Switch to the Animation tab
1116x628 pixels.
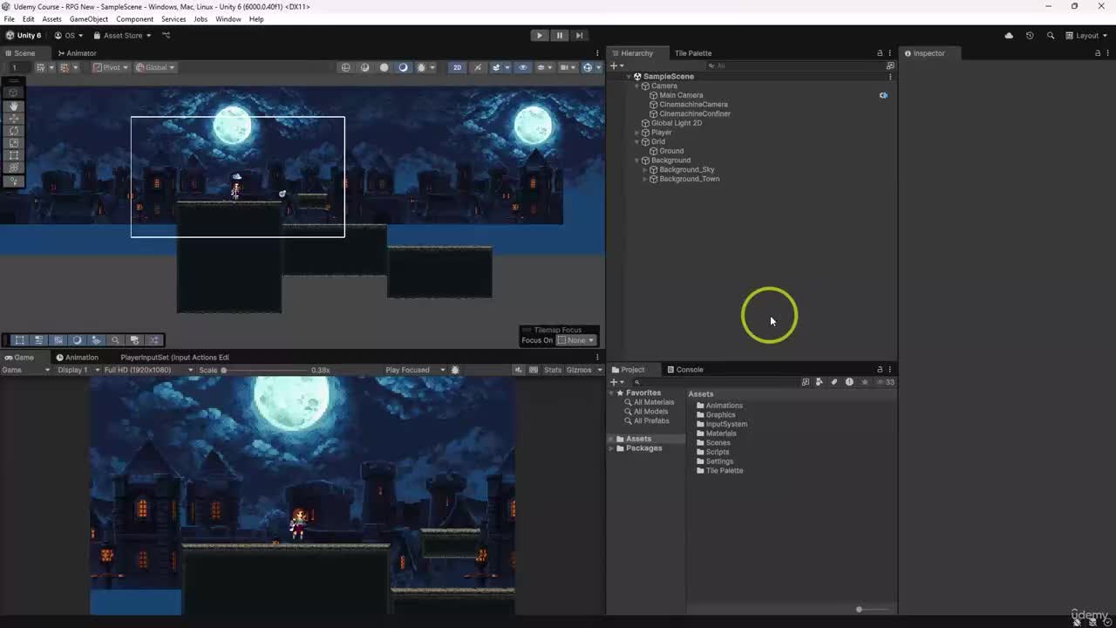78,358
